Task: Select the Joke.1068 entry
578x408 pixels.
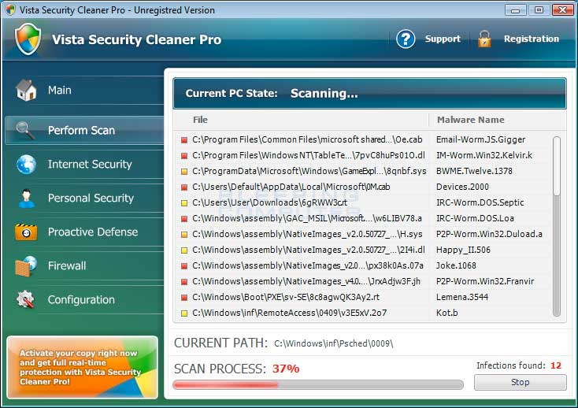Action: pos(456,265)
